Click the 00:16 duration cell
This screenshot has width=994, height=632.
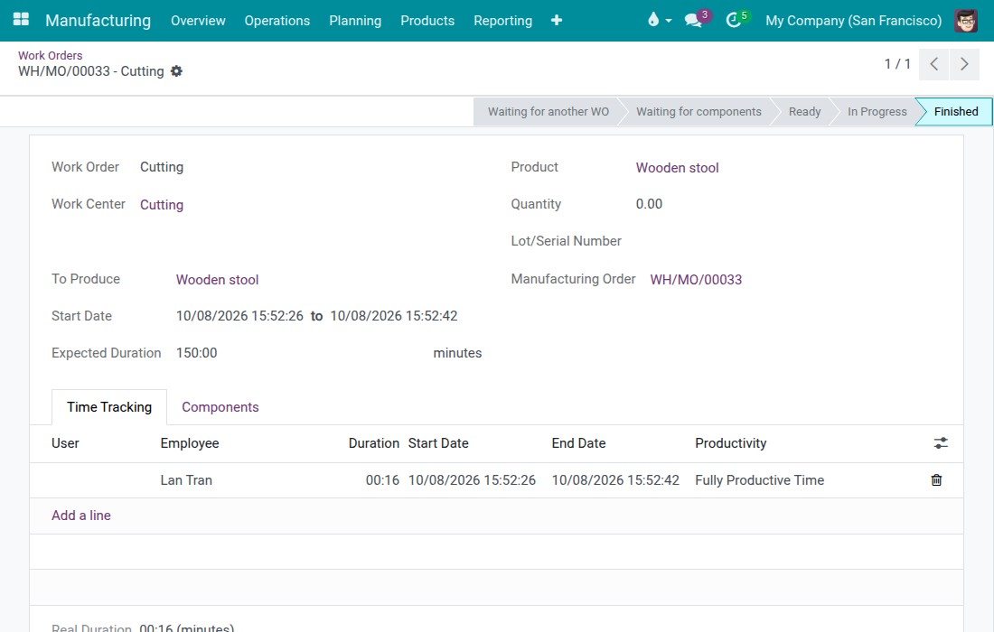pyautogui.click(x=382, y=480)
